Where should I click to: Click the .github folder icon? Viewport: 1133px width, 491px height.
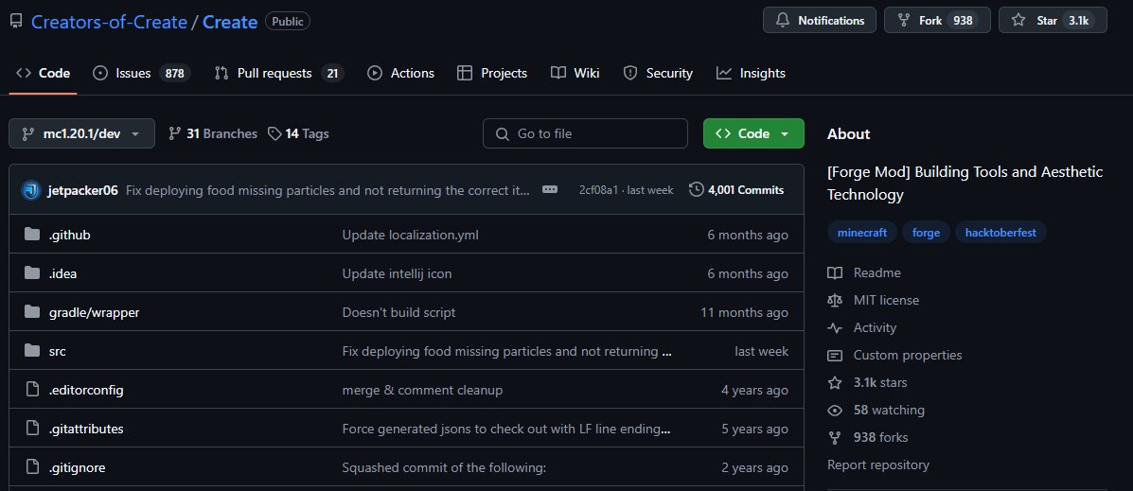coord(32,235)
